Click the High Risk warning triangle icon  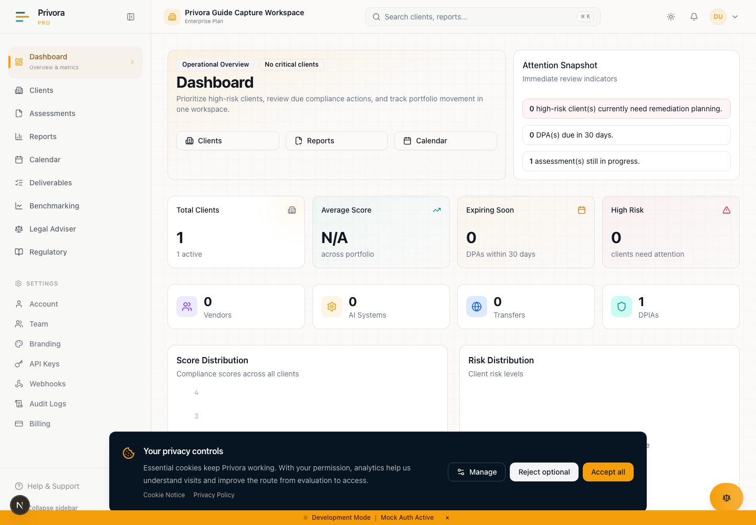(727, 210)
